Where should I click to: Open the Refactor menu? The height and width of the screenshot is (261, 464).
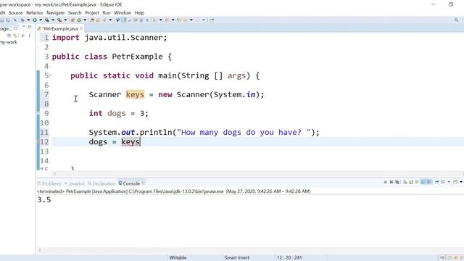[x=35, y=13]
